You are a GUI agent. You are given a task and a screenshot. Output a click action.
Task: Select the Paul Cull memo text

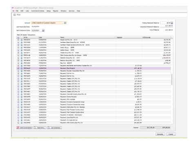pyautogui.click(x=66, y=63)
